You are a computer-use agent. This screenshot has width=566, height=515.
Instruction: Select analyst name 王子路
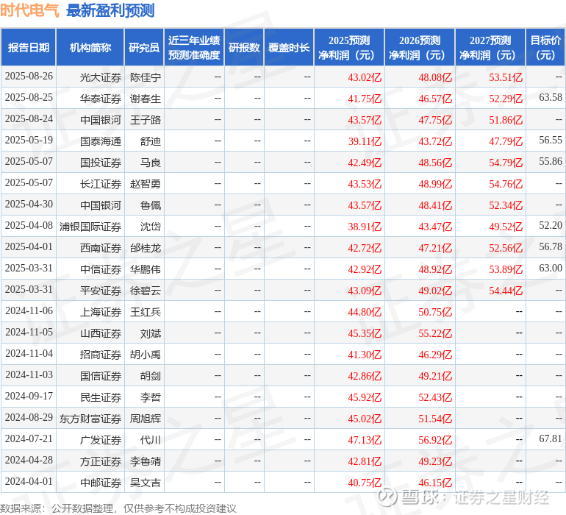tap(146, 120)
